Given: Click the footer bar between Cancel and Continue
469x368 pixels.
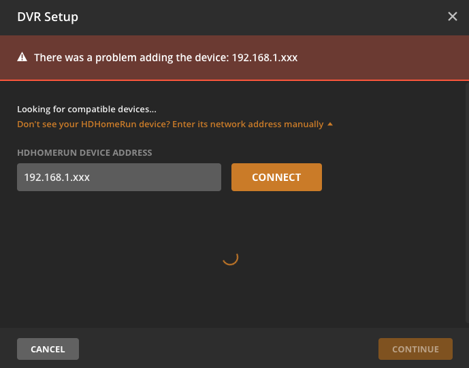Looking at the screenshot, I should pos(228,349).
